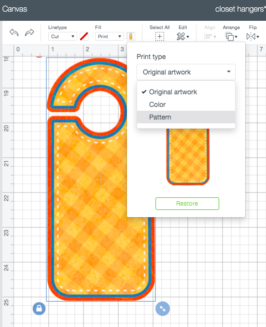Viewport: 266px width, 327px height.
Task: Click the Canvas title label
Action: (x=14, y=9)
